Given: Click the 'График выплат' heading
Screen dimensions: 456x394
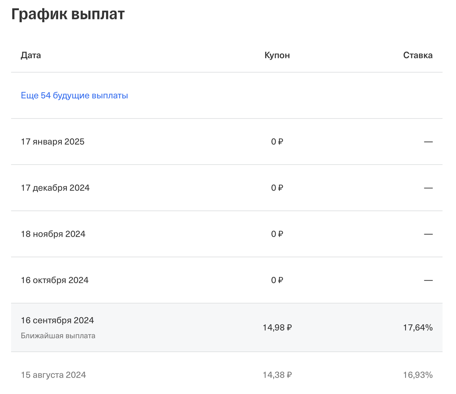Looking at the screenshot, I should (68, 14).
